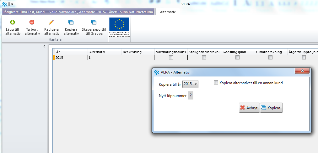Open the quick access toolbar dropdown arrow
Screen dimensions: 318x153
(12, 4)
